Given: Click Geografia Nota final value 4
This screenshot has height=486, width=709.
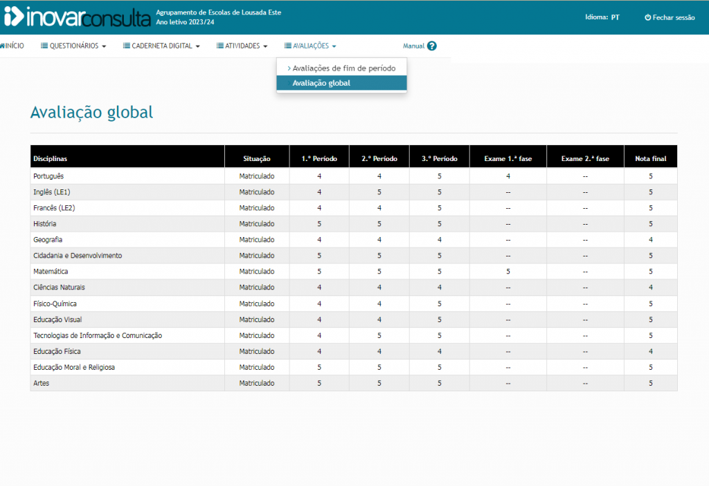Looking at the screenshot, I should point(651,240).
